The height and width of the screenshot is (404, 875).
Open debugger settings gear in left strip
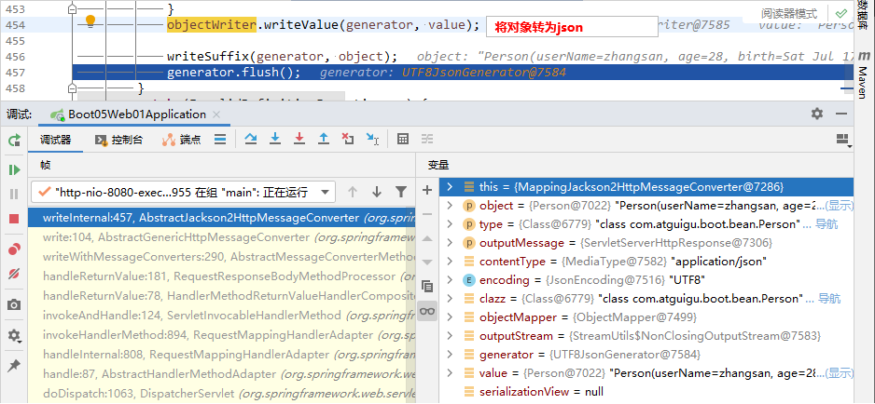[x=14, y=335]
